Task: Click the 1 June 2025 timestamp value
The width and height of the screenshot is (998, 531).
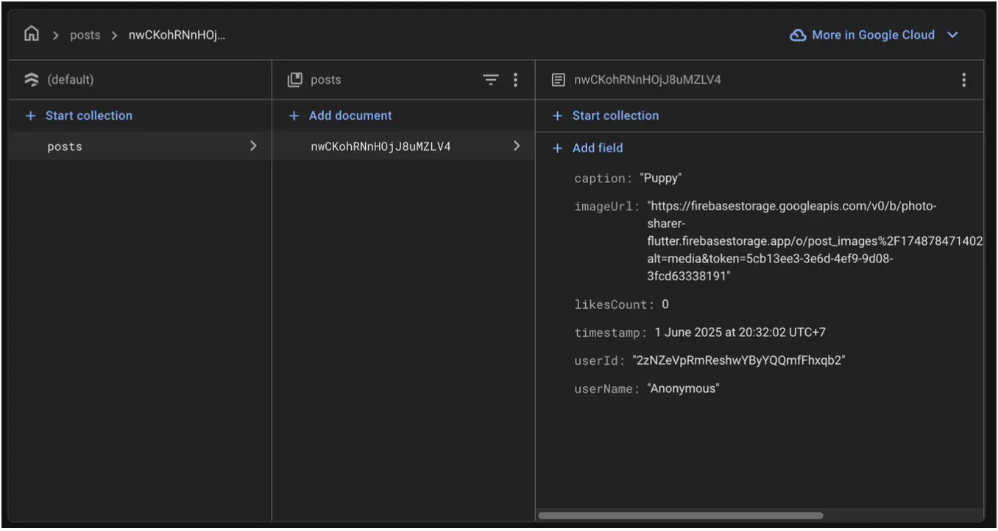Action: point(740,332)
